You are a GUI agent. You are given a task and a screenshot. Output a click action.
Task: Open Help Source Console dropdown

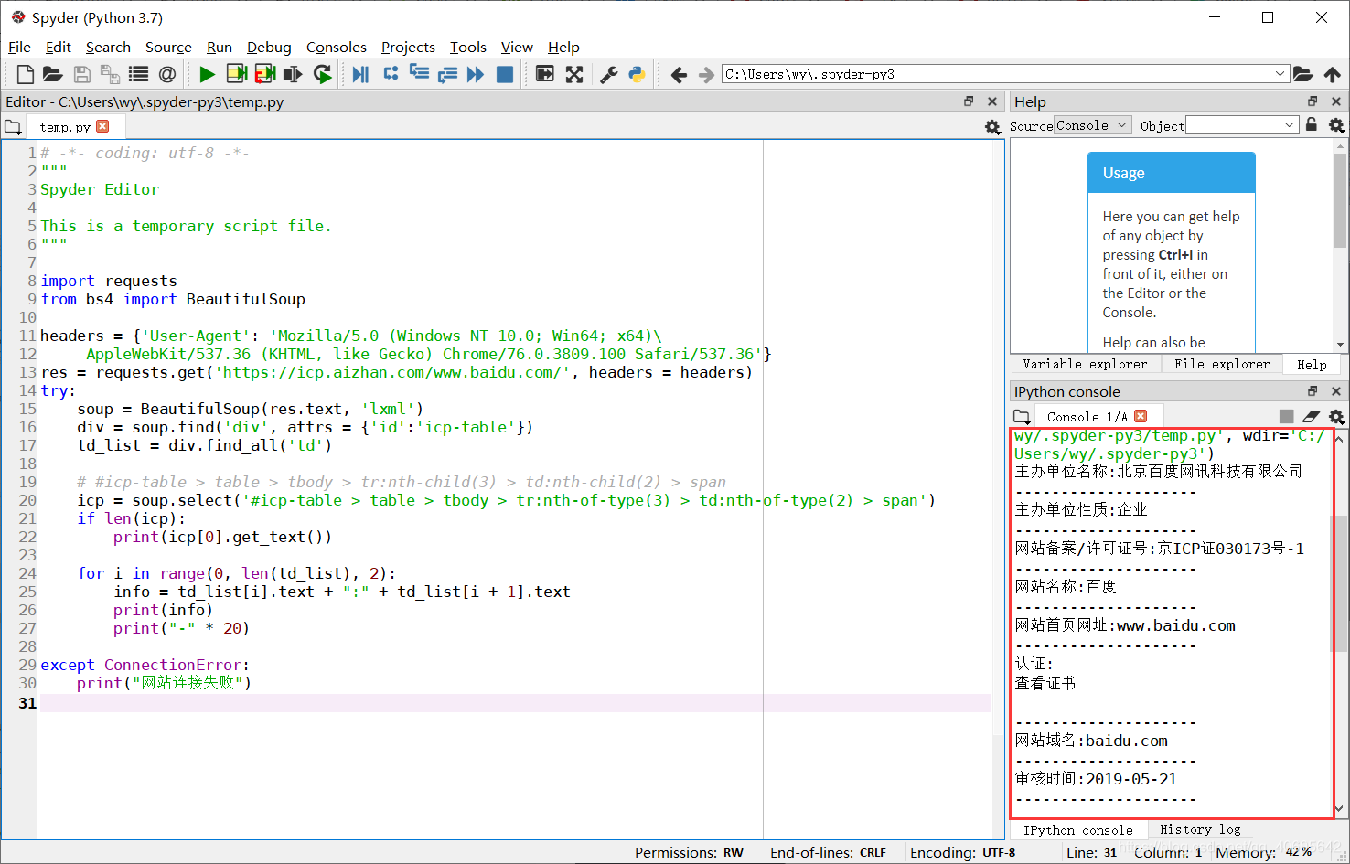(1093, 125)
